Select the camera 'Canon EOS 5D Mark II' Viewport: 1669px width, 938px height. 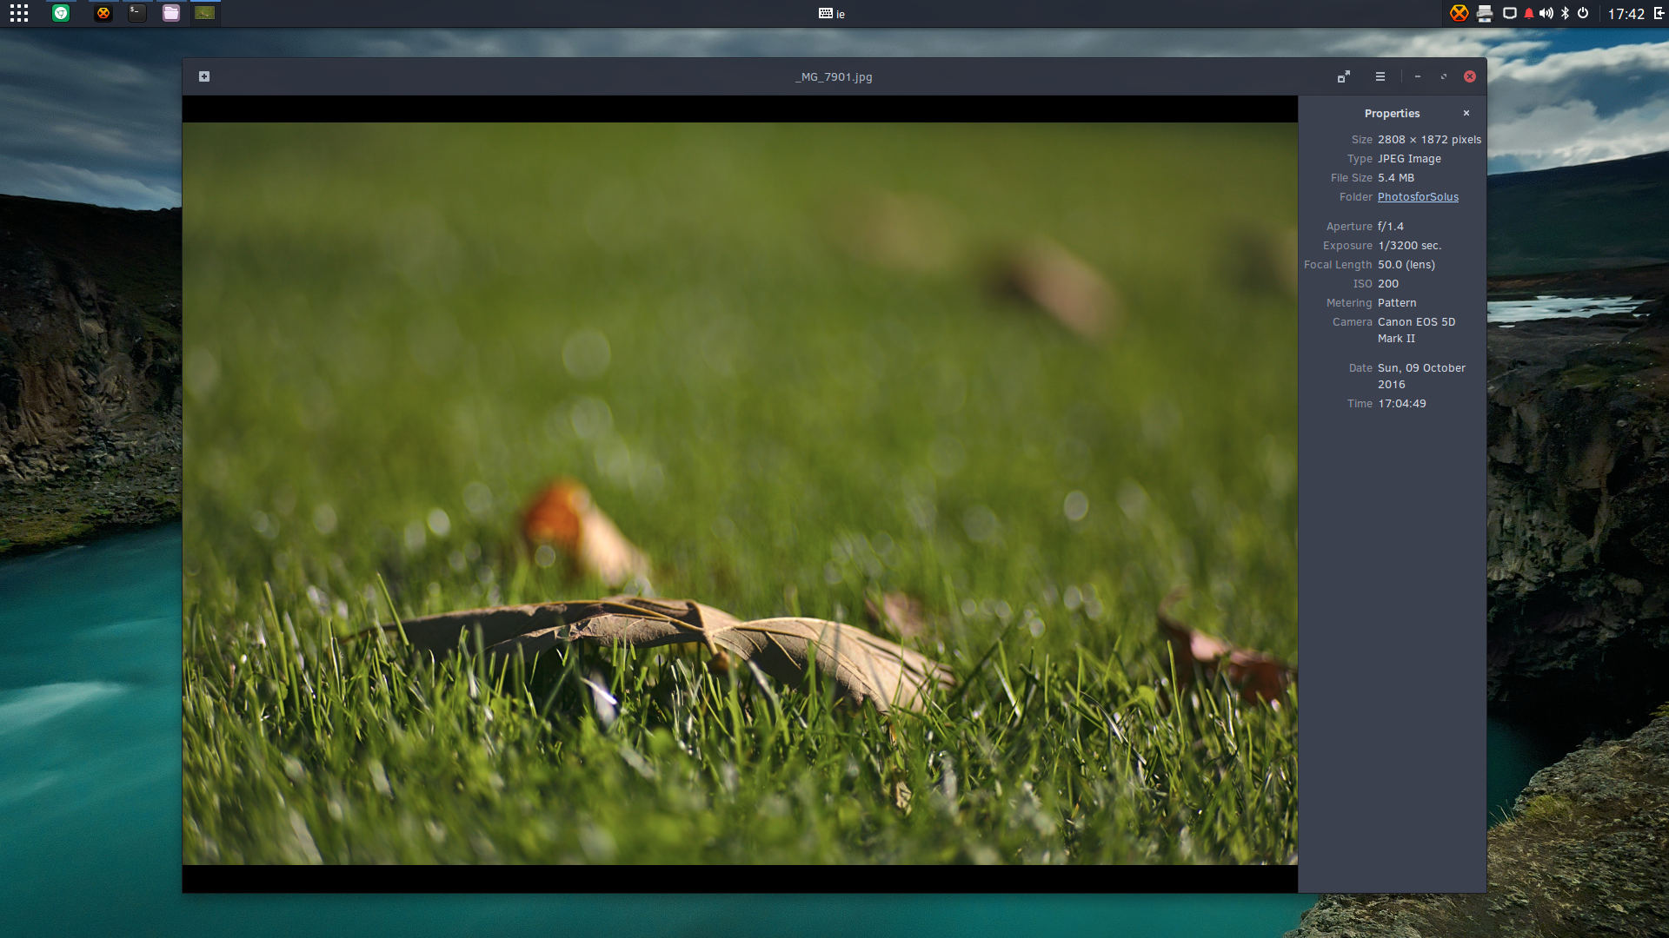[x=1416, y=330]
